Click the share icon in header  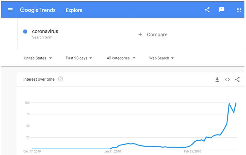click(207, 10)
